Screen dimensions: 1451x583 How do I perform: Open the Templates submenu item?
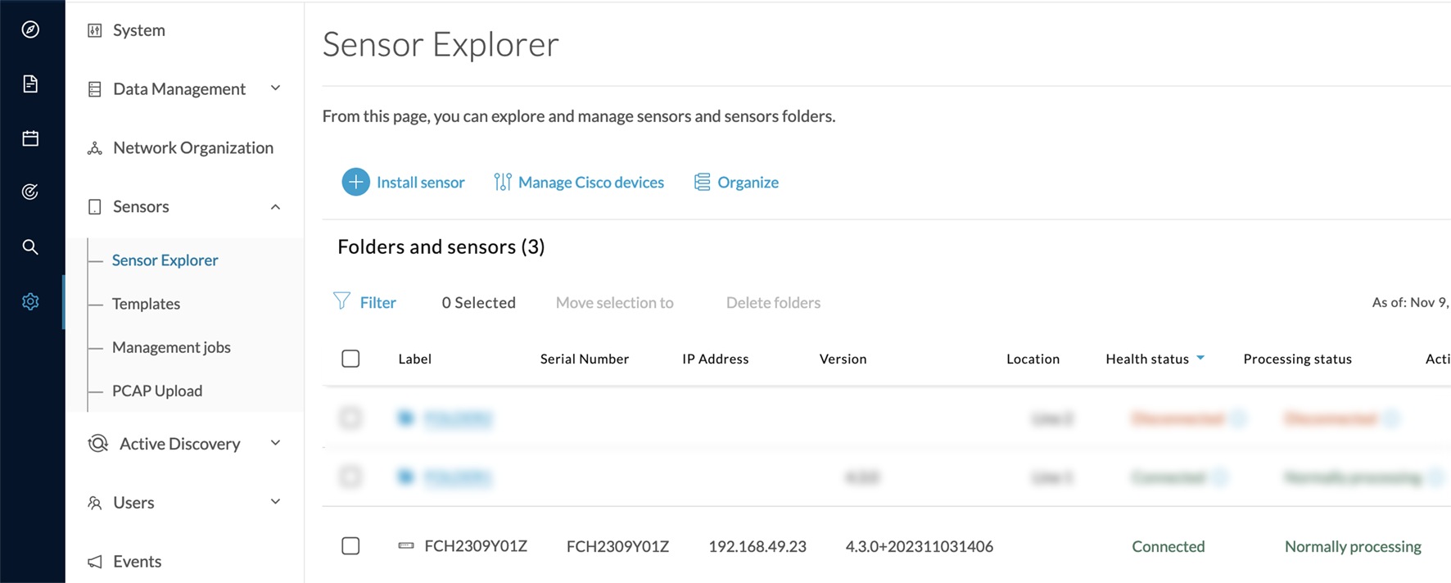pos(146,304)
